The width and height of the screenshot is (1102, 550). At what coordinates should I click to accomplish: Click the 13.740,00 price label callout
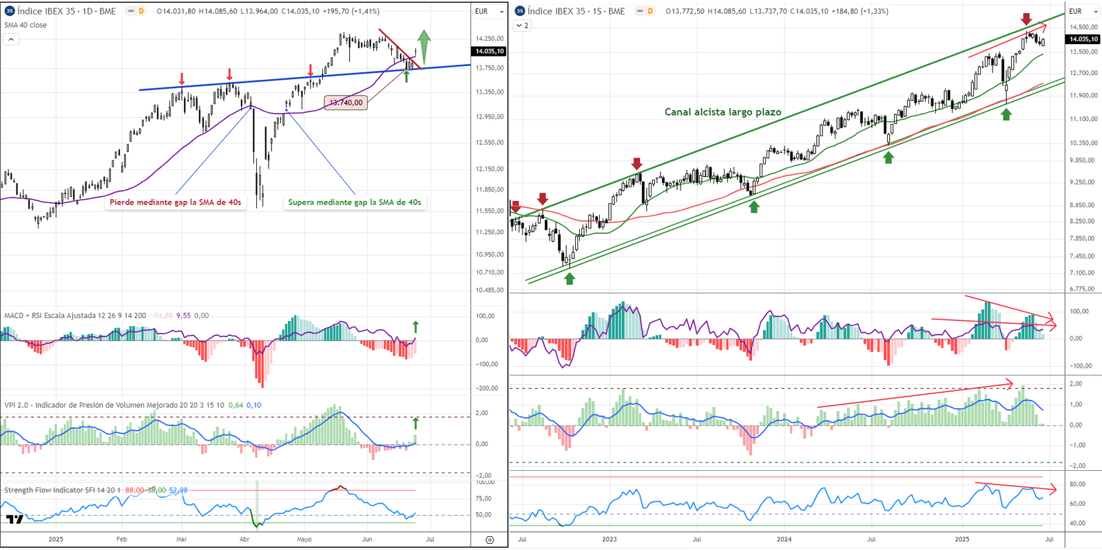click(346, 103)
